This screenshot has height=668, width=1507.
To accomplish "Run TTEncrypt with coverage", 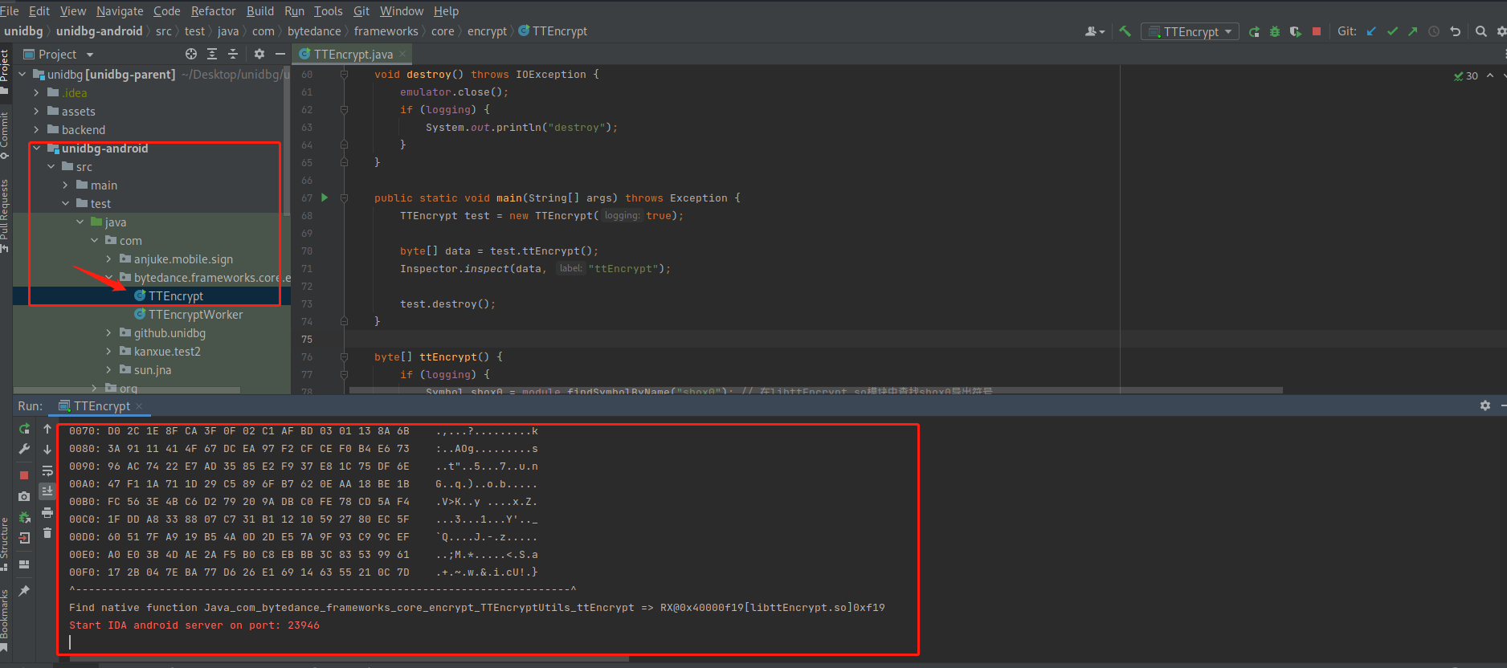I will (x=1296, y=31).
